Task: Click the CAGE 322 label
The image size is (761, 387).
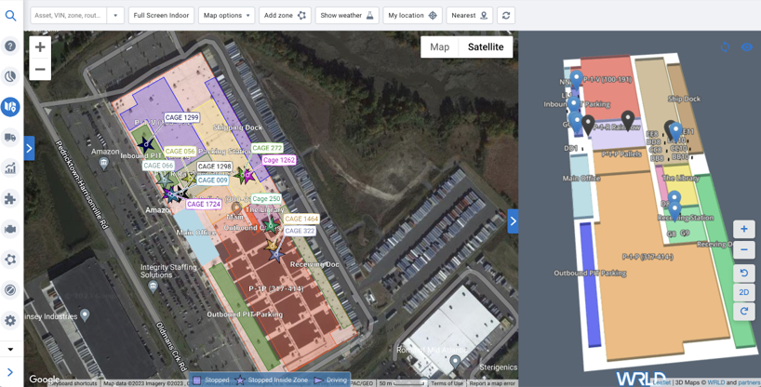Action: click(x=300, y=231)
